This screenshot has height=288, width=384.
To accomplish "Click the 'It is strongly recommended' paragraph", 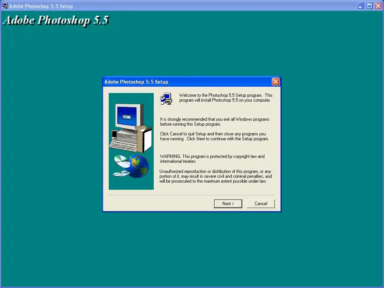I will click(x=215, y=122).
